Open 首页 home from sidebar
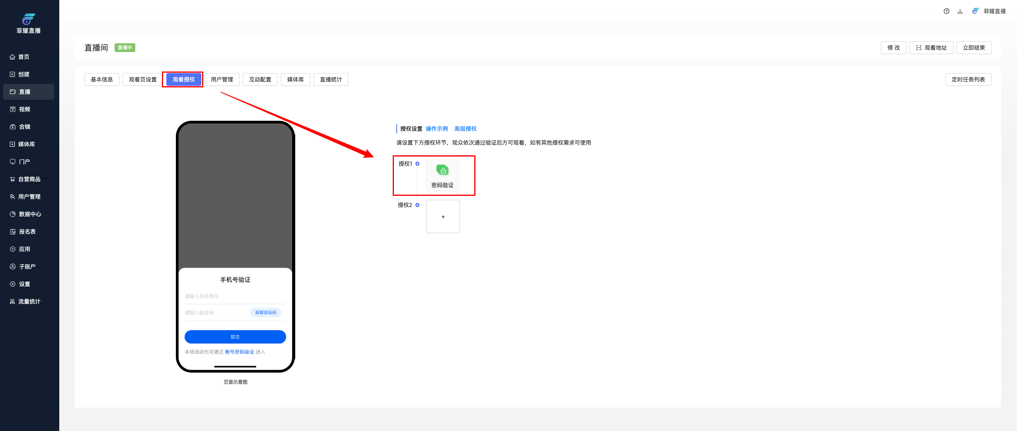This screenshot has height=431, width=1017. 23,57
